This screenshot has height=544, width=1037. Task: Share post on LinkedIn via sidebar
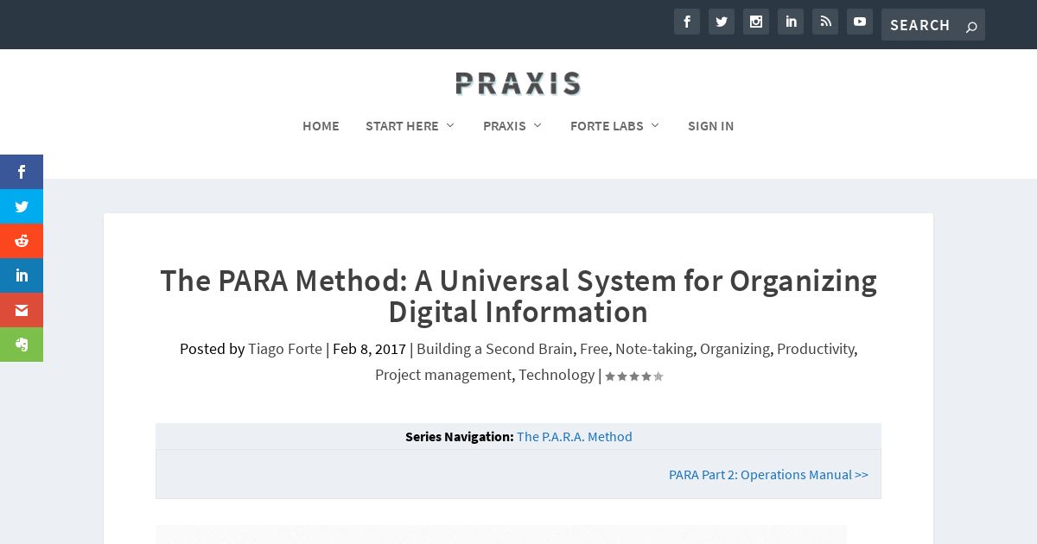[22, 275]
